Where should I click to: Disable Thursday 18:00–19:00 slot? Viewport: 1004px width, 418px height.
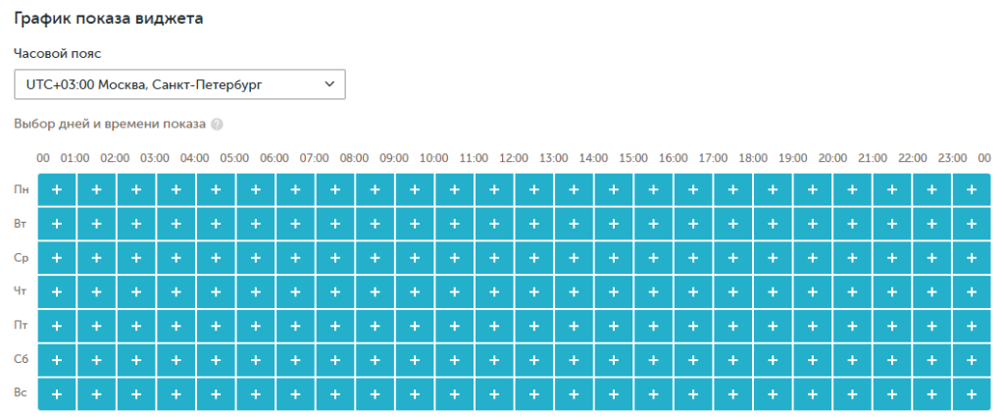click(773, 292)
